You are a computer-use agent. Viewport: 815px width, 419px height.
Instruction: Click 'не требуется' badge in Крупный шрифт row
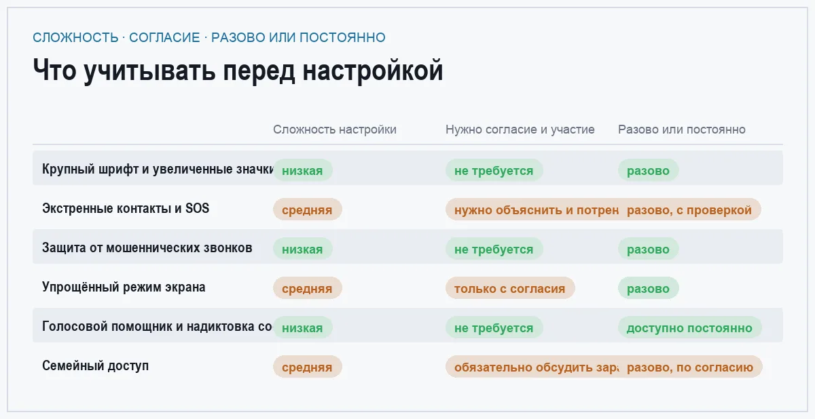pos(494,170)
